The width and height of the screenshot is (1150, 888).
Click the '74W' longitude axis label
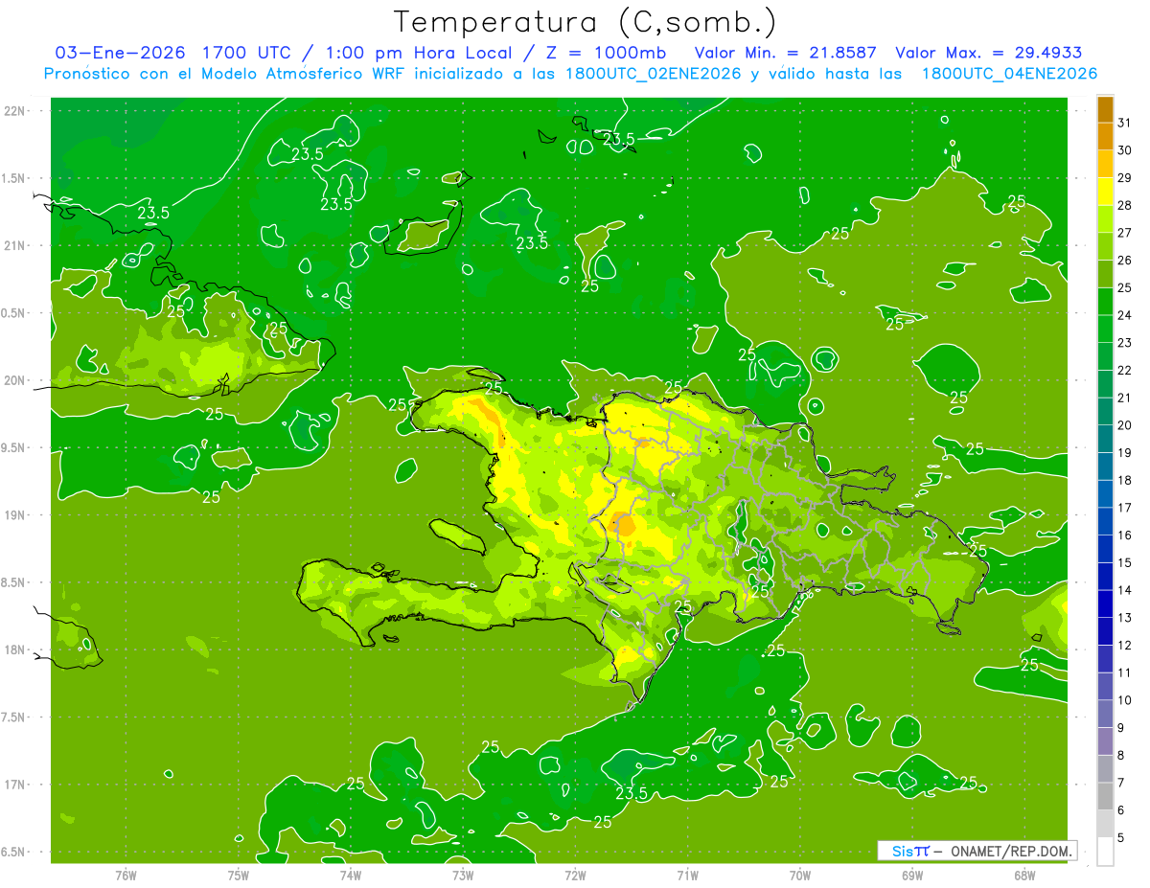click(351, 876)
